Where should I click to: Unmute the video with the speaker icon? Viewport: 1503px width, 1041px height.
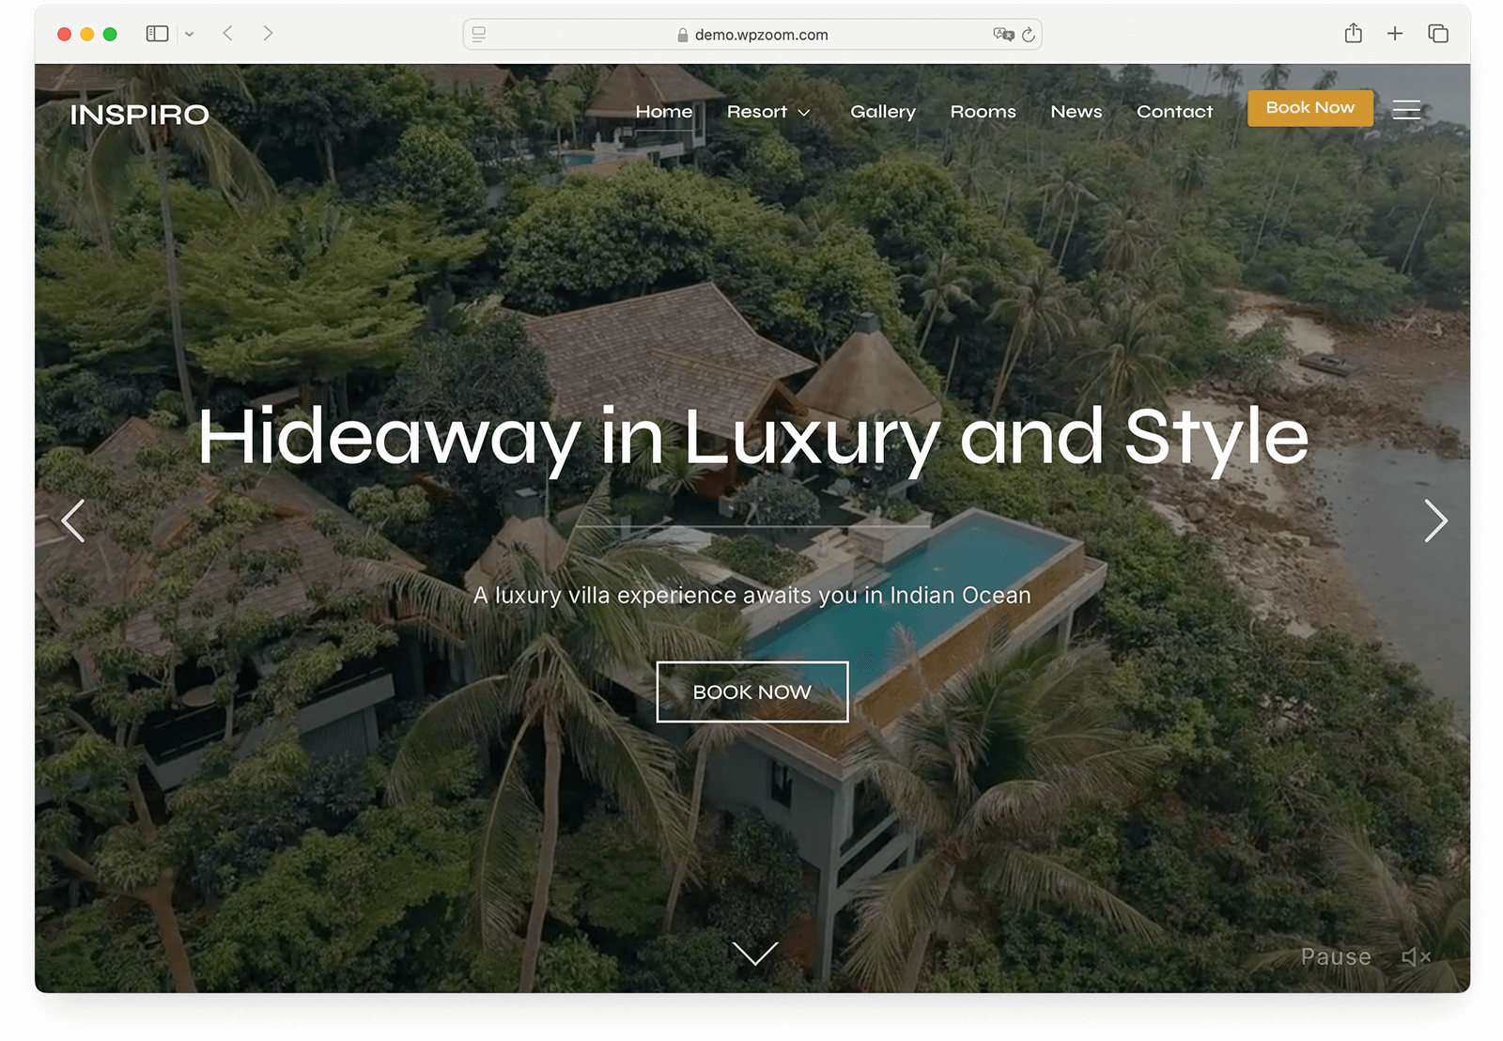1416,956
